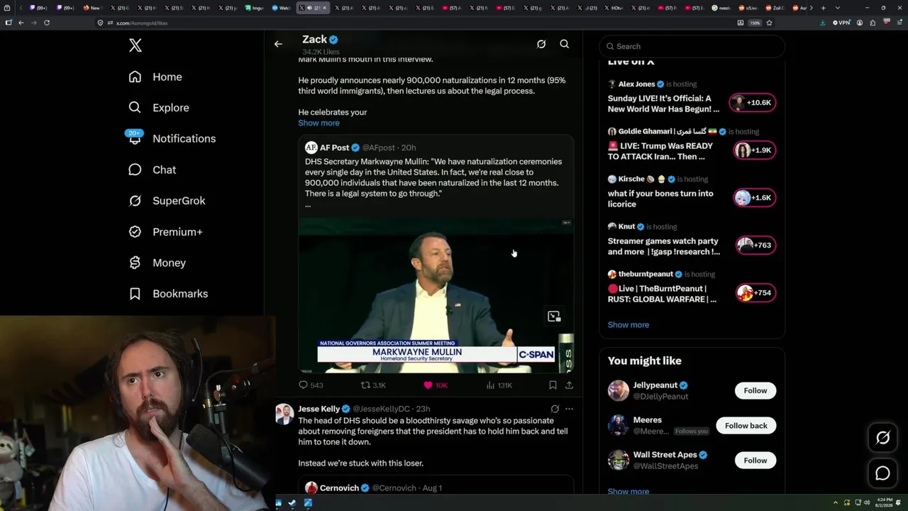Click the picture-in-picture icon on the video
Image resolution: width=908 pixels, height=511 pixels.
[x=554, y=317]
